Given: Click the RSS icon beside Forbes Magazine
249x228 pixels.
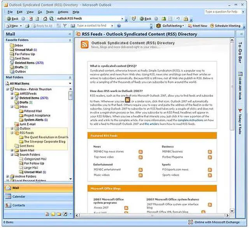Looking at the screenshot, I should [210, 157].
